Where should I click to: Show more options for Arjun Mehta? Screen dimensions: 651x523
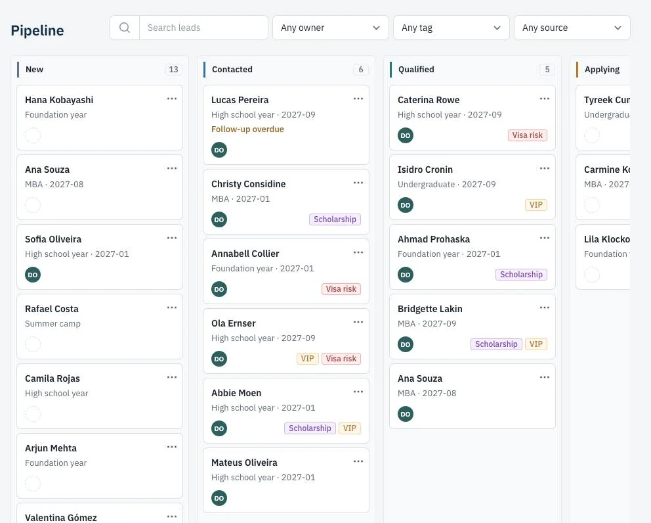[172, 447]
